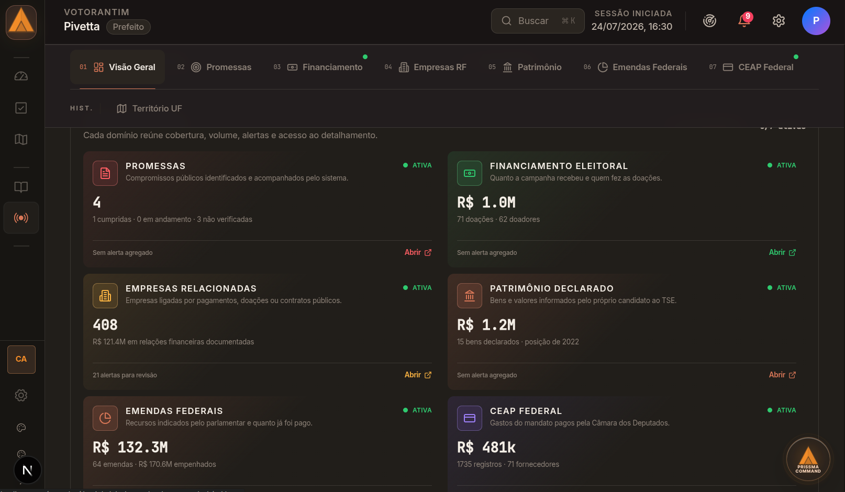845x492 pixels.
Task: Click the Next.js N badge
Action: pyautogui.click(x=27, y=470)
